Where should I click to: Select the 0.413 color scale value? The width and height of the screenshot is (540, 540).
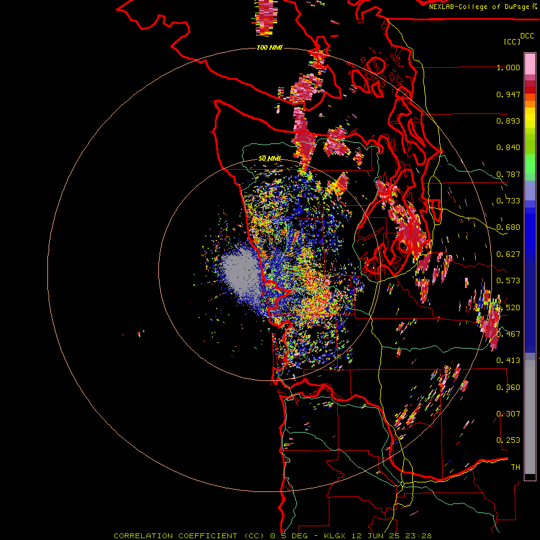[508, 361]
